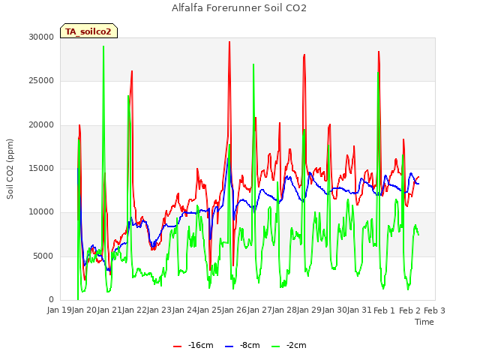Click the red -16cm legend line swatch
480x360 pixels.
tap(177, 346)
